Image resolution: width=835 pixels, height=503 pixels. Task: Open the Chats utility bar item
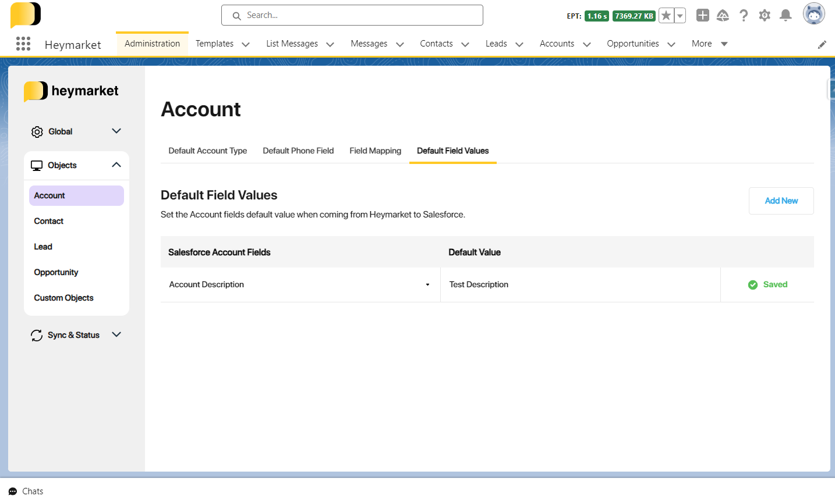coord(26,491)
